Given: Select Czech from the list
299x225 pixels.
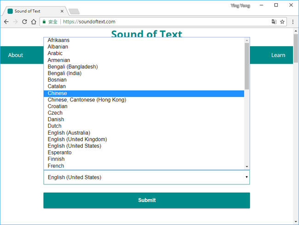Looking at the screenshot, I should pos(144,113).
